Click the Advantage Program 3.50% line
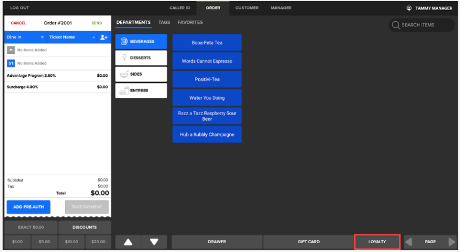 [57, 76]
